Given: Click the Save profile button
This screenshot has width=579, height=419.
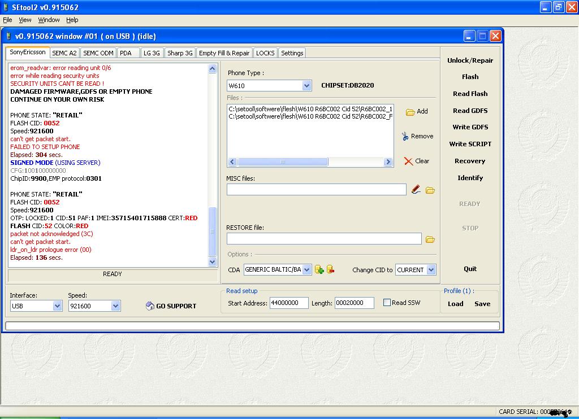Looking at the screenshot, I should tap(482, 304).
